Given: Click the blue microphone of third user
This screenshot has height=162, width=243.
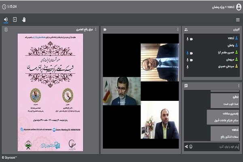Looking at the screenshot, I should [188, 53].
